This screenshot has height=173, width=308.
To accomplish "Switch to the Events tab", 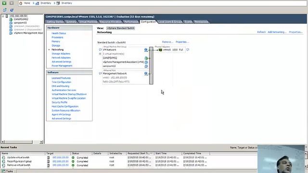I will click(x=188, y=22).
